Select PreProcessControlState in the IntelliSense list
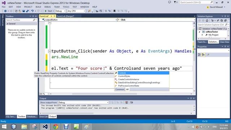231x130 pixels. point(142,86)
